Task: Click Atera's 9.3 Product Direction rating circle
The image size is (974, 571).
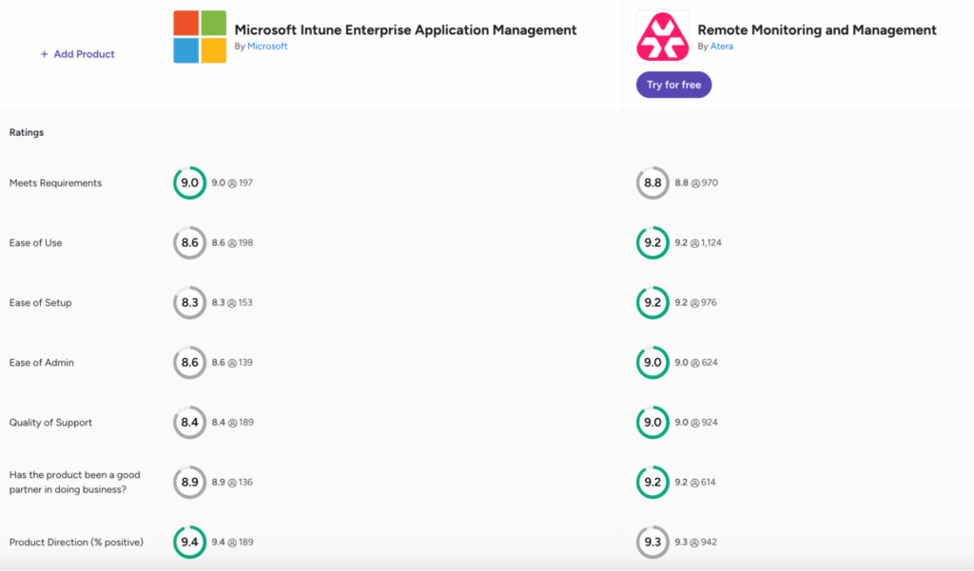Action: point(653,542)
